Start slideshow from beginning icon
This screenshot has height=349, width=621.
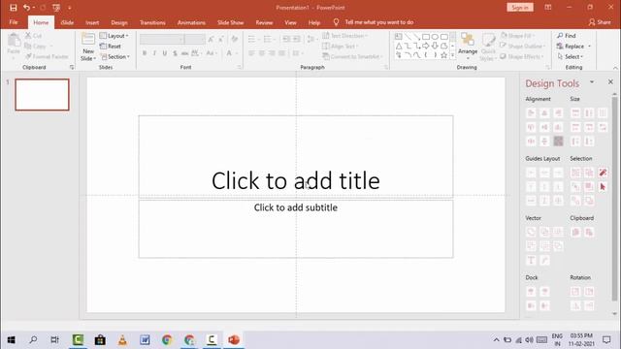[56, 8]
